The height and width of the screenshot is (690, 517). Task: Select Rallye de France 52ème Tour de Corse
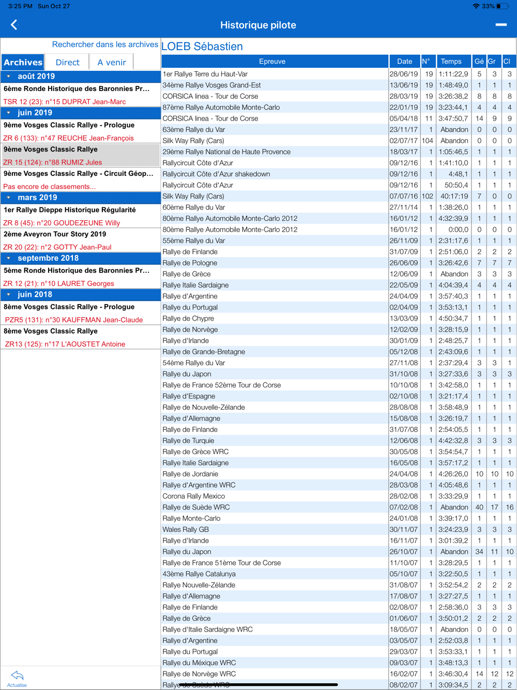(x=339, y=385)
